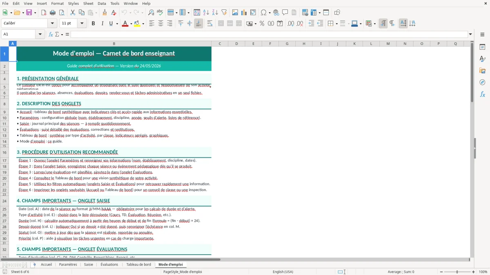
Task: Open the Save dropdown arrow
Action: 35,13
